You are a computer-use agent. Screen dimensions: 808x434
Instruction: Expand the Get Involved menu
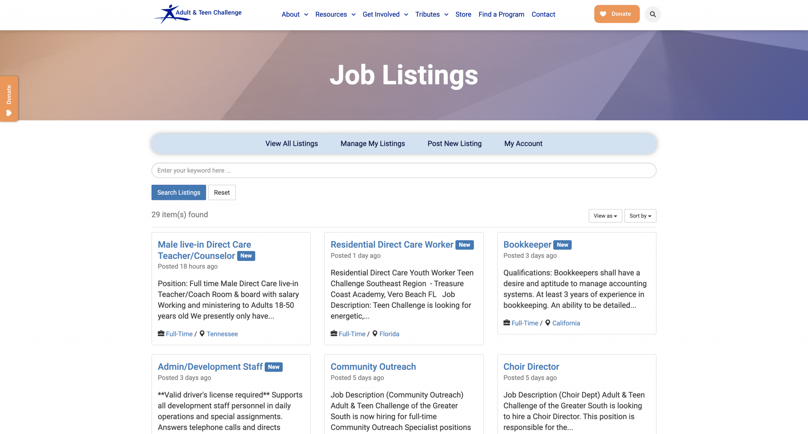(385, 14)
